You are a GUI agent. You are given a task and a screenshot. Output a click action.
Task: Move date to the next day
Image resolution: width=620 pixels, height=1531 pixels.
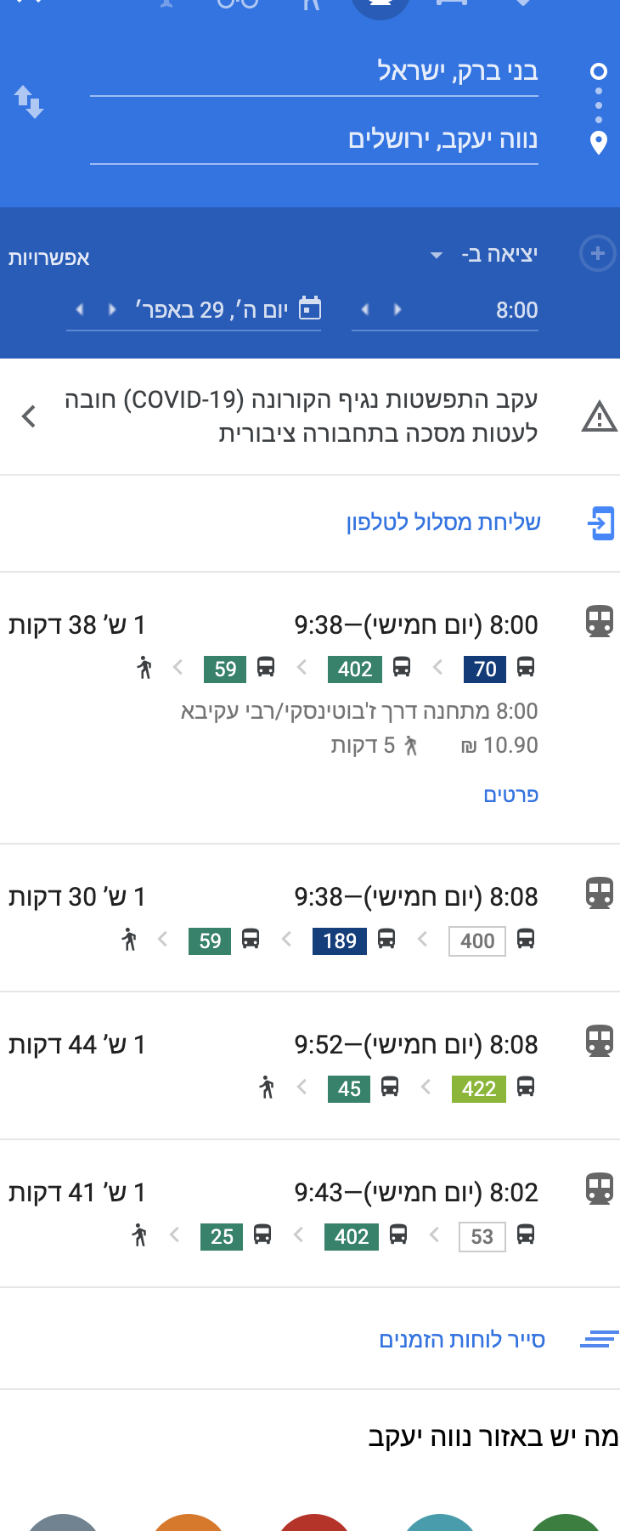pyautogui.click(x=80, y=309)
